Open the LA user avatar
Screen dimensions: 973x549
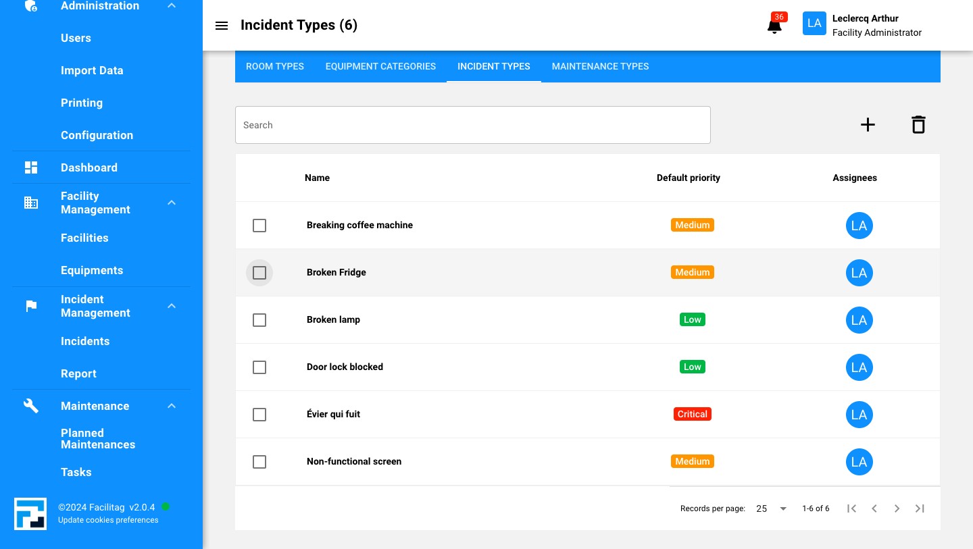[814, 23]
